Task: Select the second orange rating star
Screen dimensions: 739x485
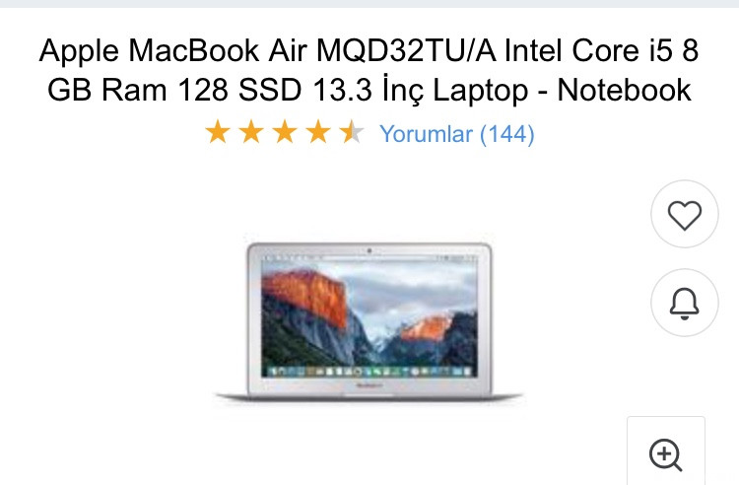Action: [251, 131]
